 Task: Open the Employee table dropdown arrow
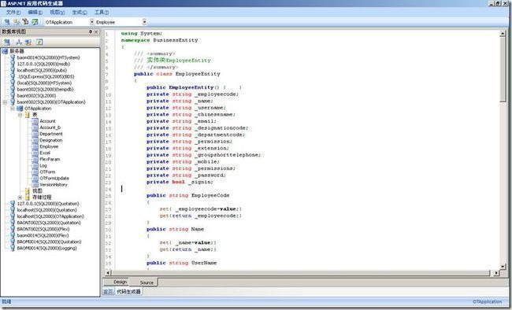144,22
